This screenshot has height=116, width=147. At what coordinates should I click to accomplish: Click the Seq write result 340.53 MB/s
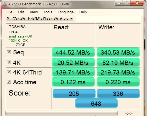118,52
